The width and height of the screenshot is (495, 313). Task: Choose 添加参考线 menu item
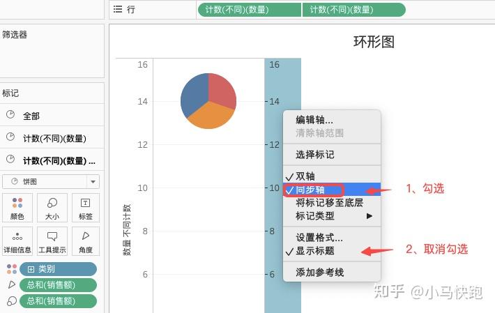pos(332,273)
